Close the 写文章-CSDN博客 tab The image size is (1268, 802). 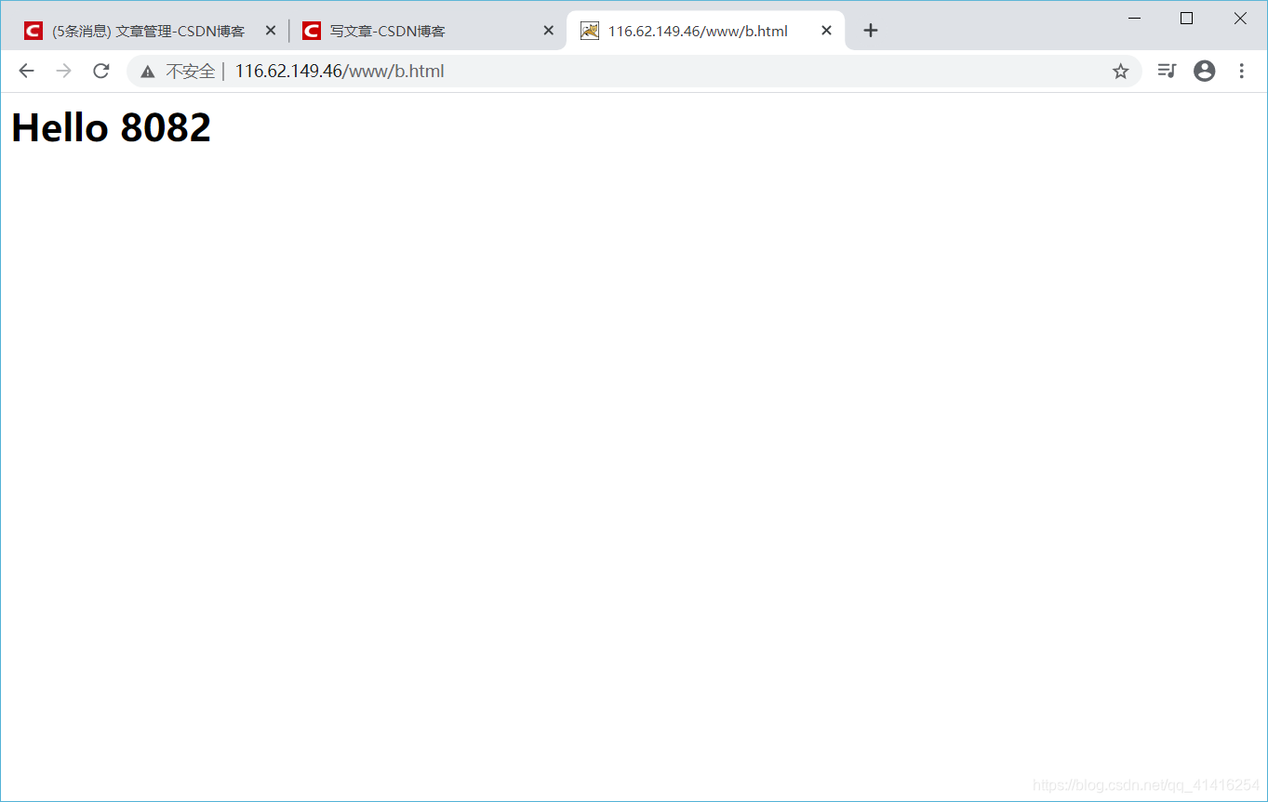549,31
